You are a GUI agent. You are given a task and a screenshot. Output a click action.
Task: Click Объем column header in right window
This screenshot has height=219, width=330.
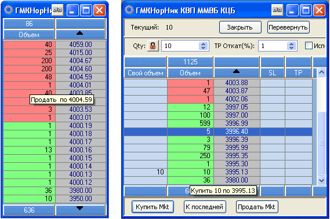(190, 73)
